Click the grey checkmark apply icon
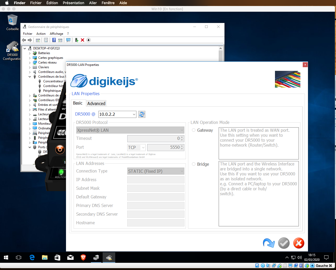336x270 pixels. [x=284, y=243]
